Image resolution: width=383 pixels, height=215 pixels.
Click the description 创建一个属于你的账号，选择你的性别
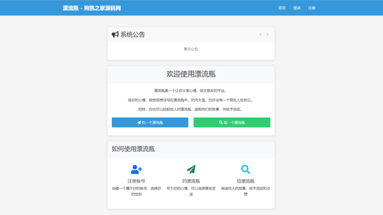pos(136,191)
